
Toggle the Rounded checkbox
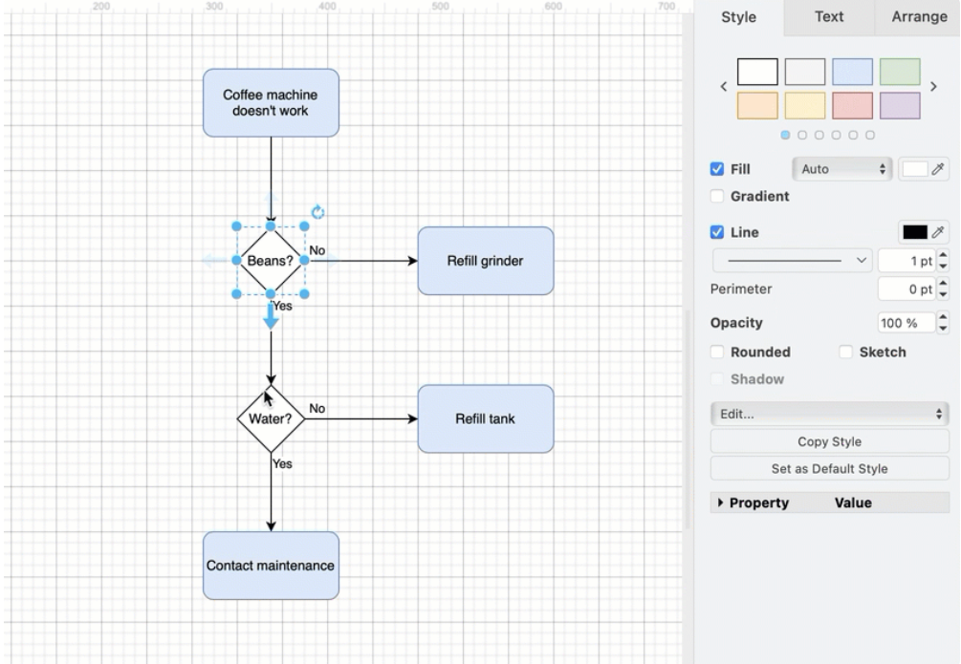(717, 352)
